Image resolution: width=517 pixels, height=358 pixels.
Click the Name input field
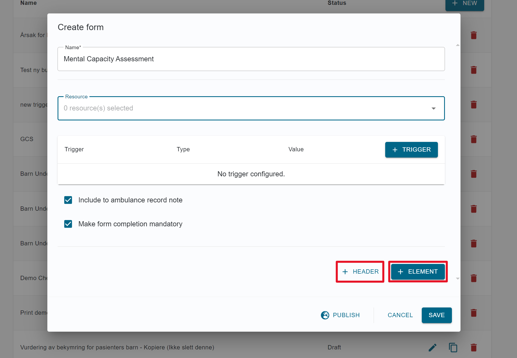pyautogui.click(x=251, y=59)
